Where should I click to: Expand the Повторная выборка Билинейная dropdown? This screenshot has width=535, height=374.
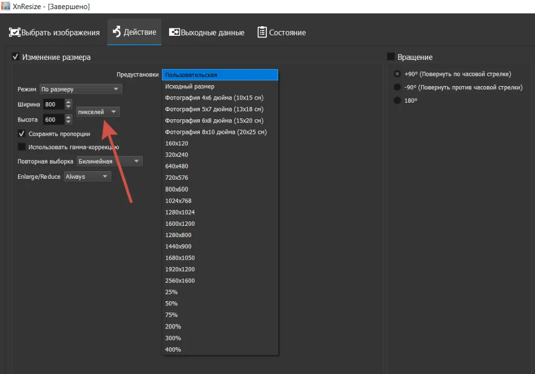(109, 161)
